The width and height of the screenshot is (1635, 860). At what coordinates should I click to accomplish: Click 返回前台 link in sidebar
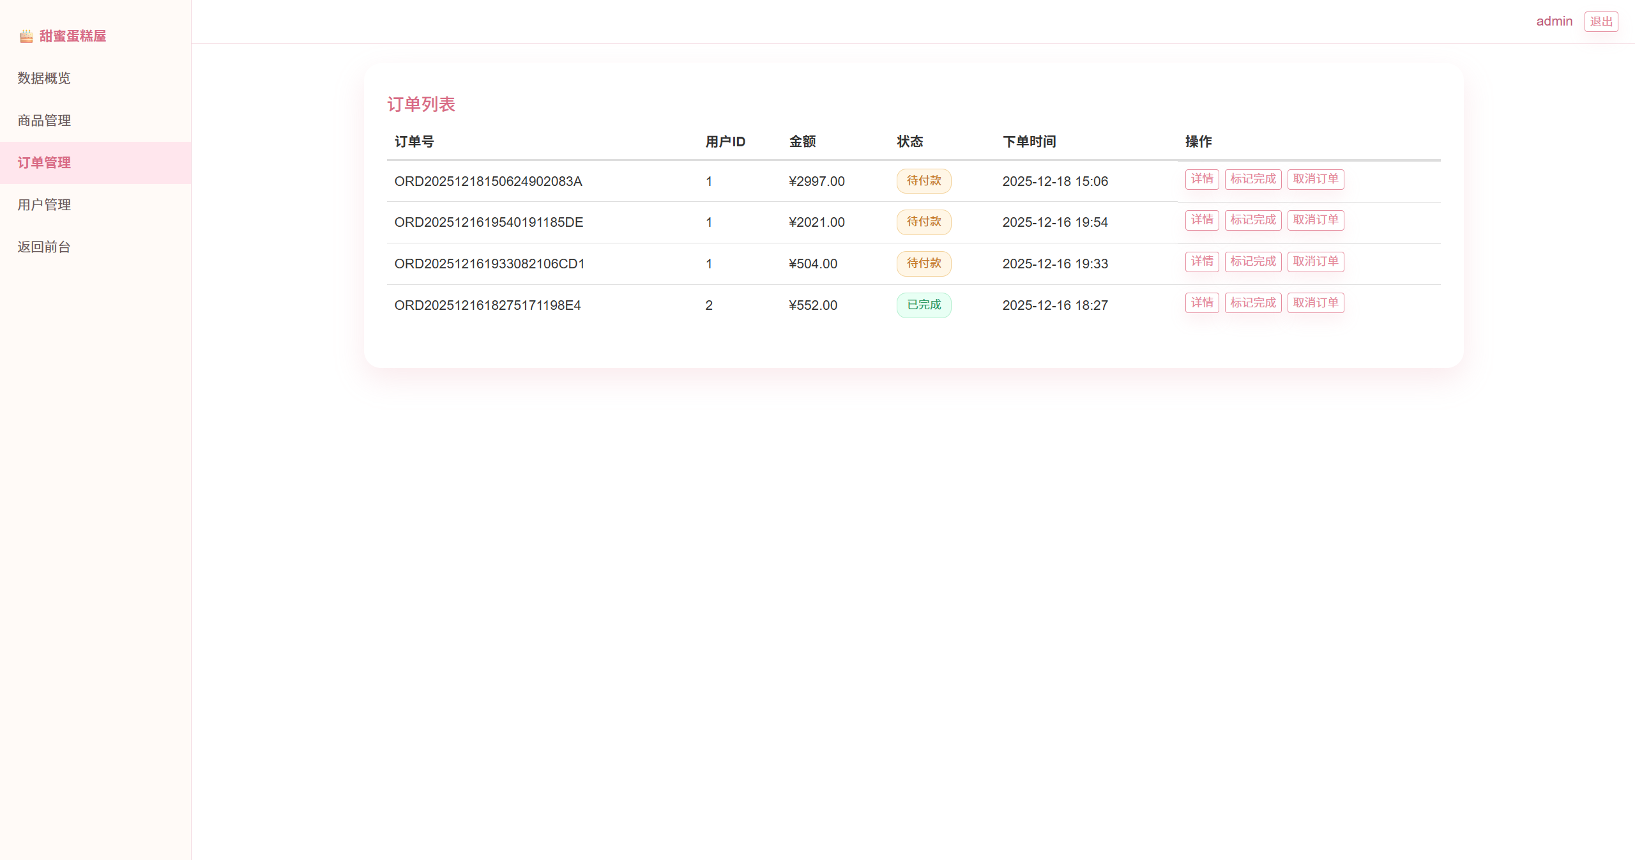coord(44,247)
